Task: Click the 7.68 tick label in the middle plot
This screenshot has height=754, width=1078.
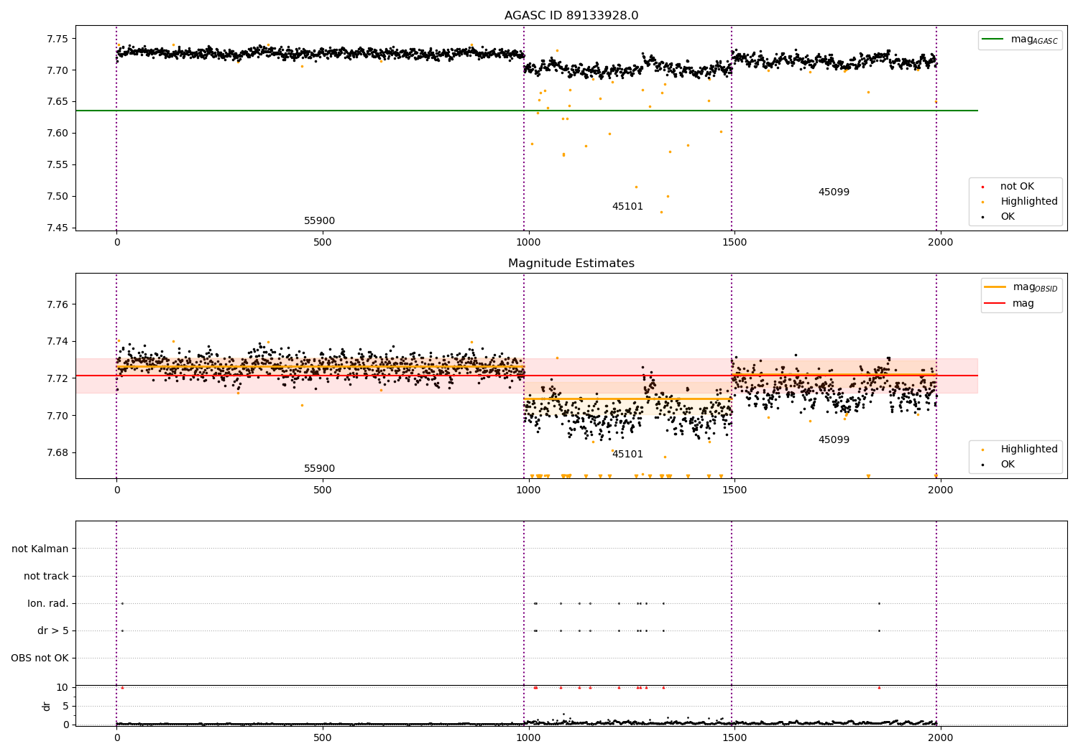Action: click(56, 453)
